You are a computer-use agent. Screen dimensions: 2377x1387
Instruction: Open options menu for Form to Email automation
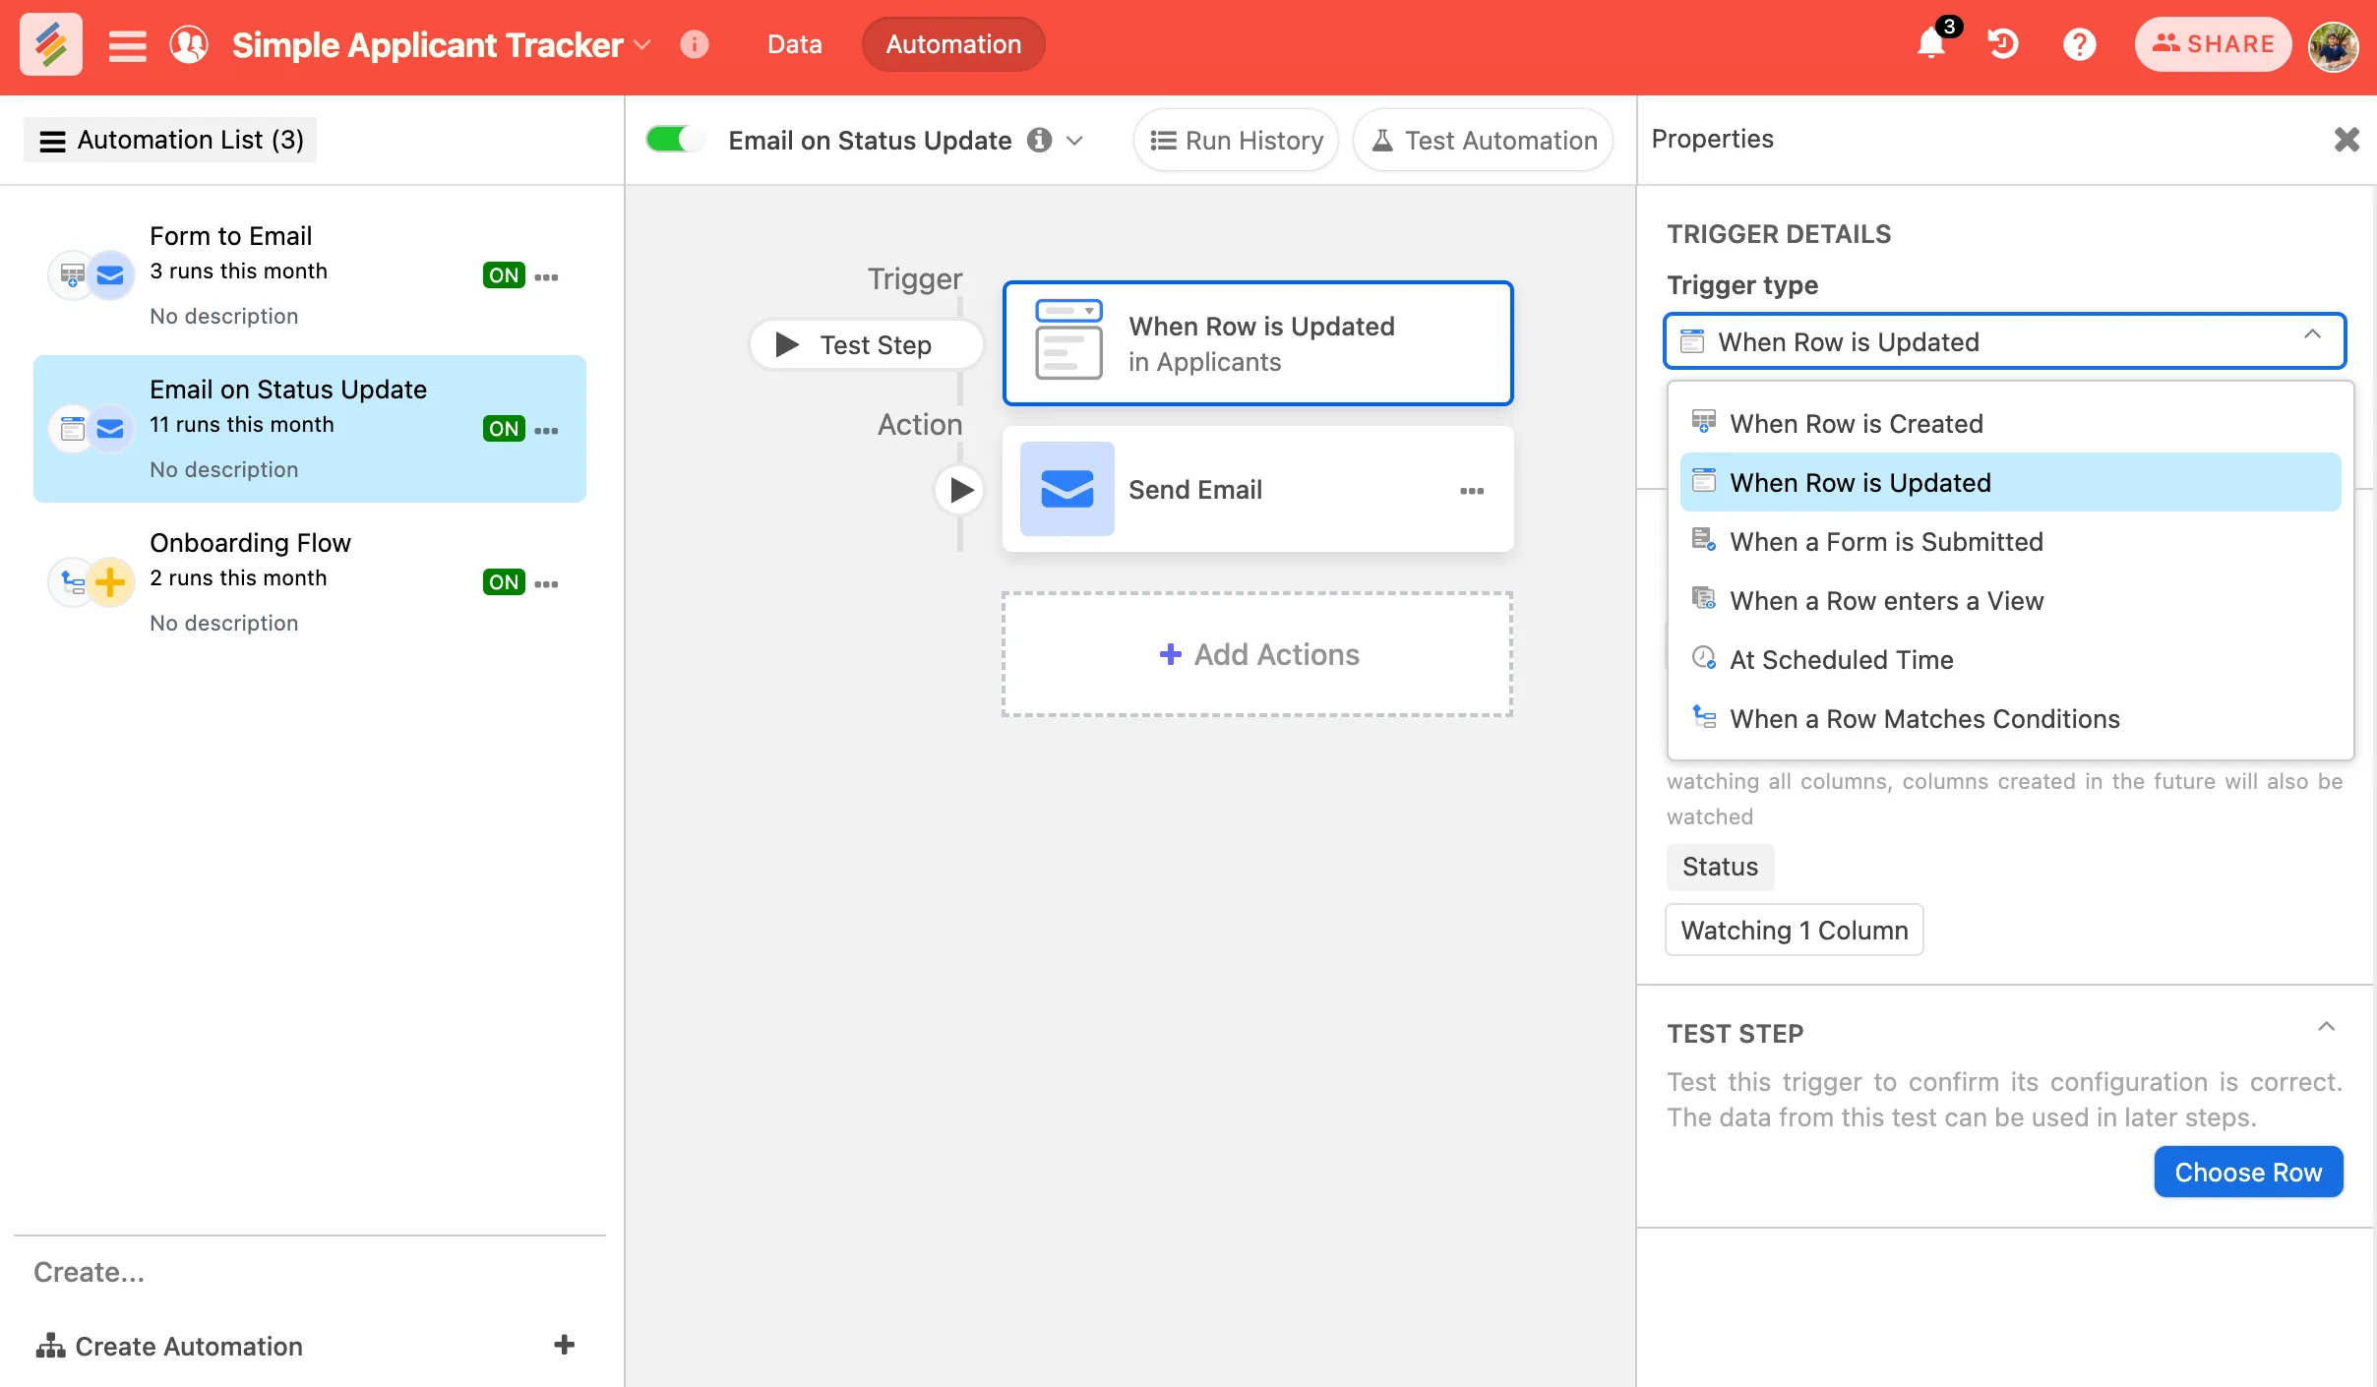[x=547, y=276]
